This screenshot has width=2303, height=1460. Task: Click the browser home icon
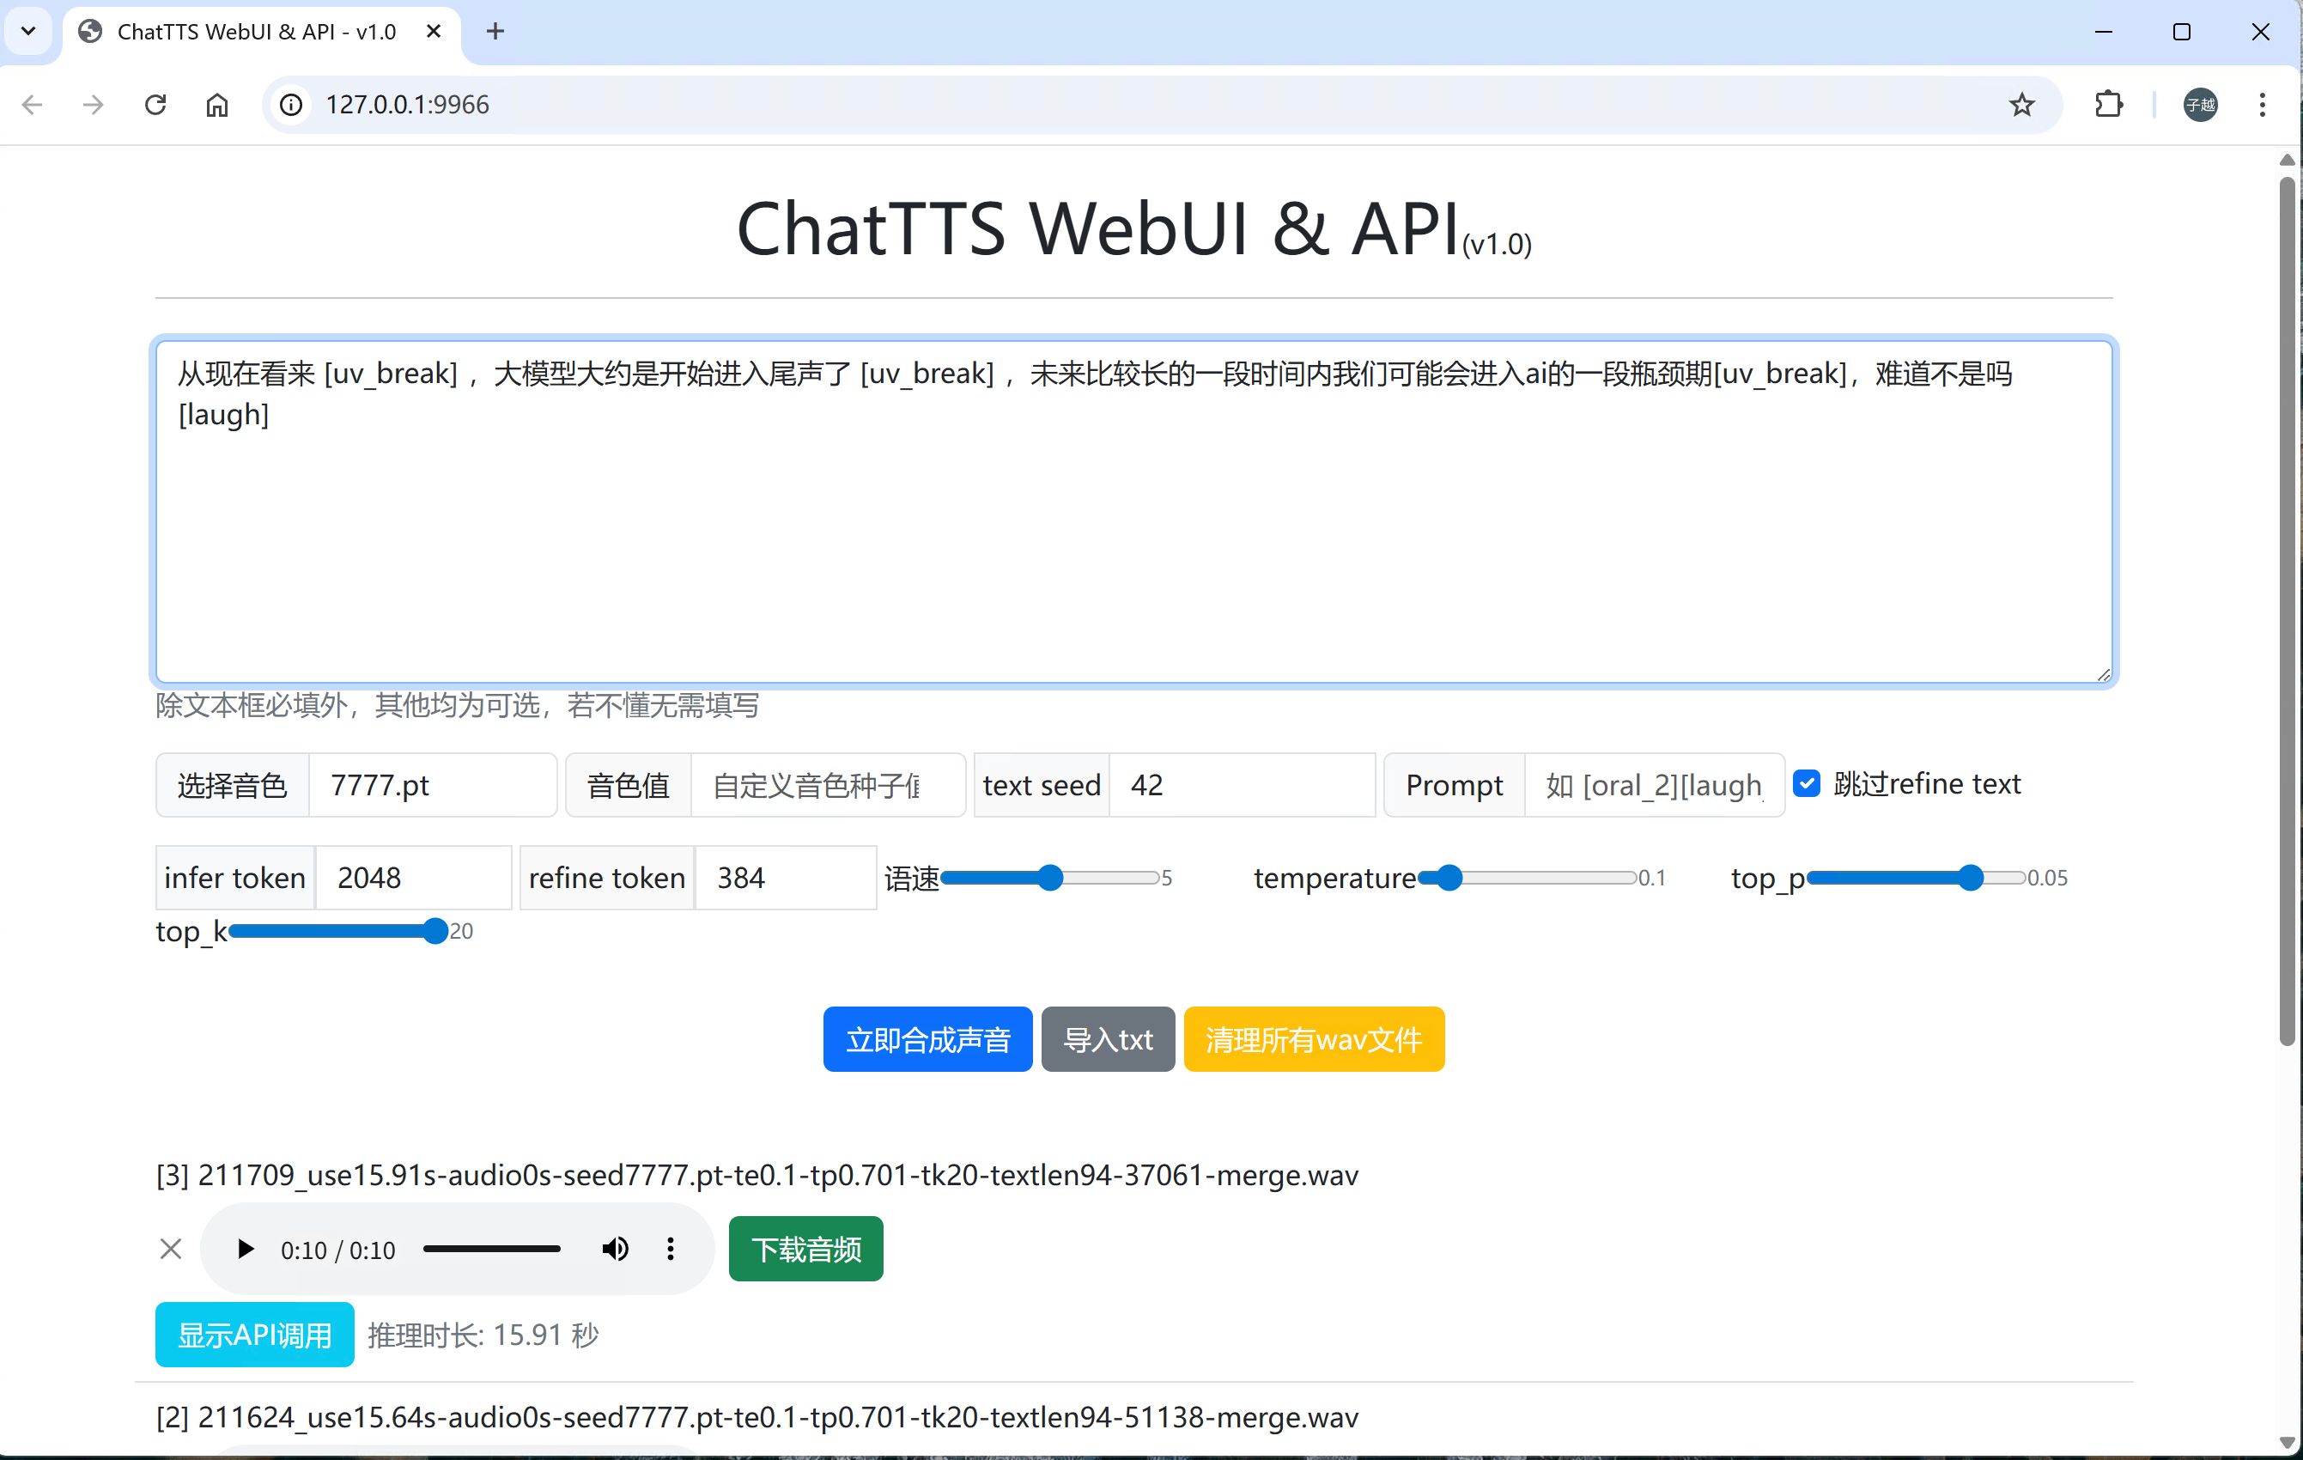[x=217, y=104]
